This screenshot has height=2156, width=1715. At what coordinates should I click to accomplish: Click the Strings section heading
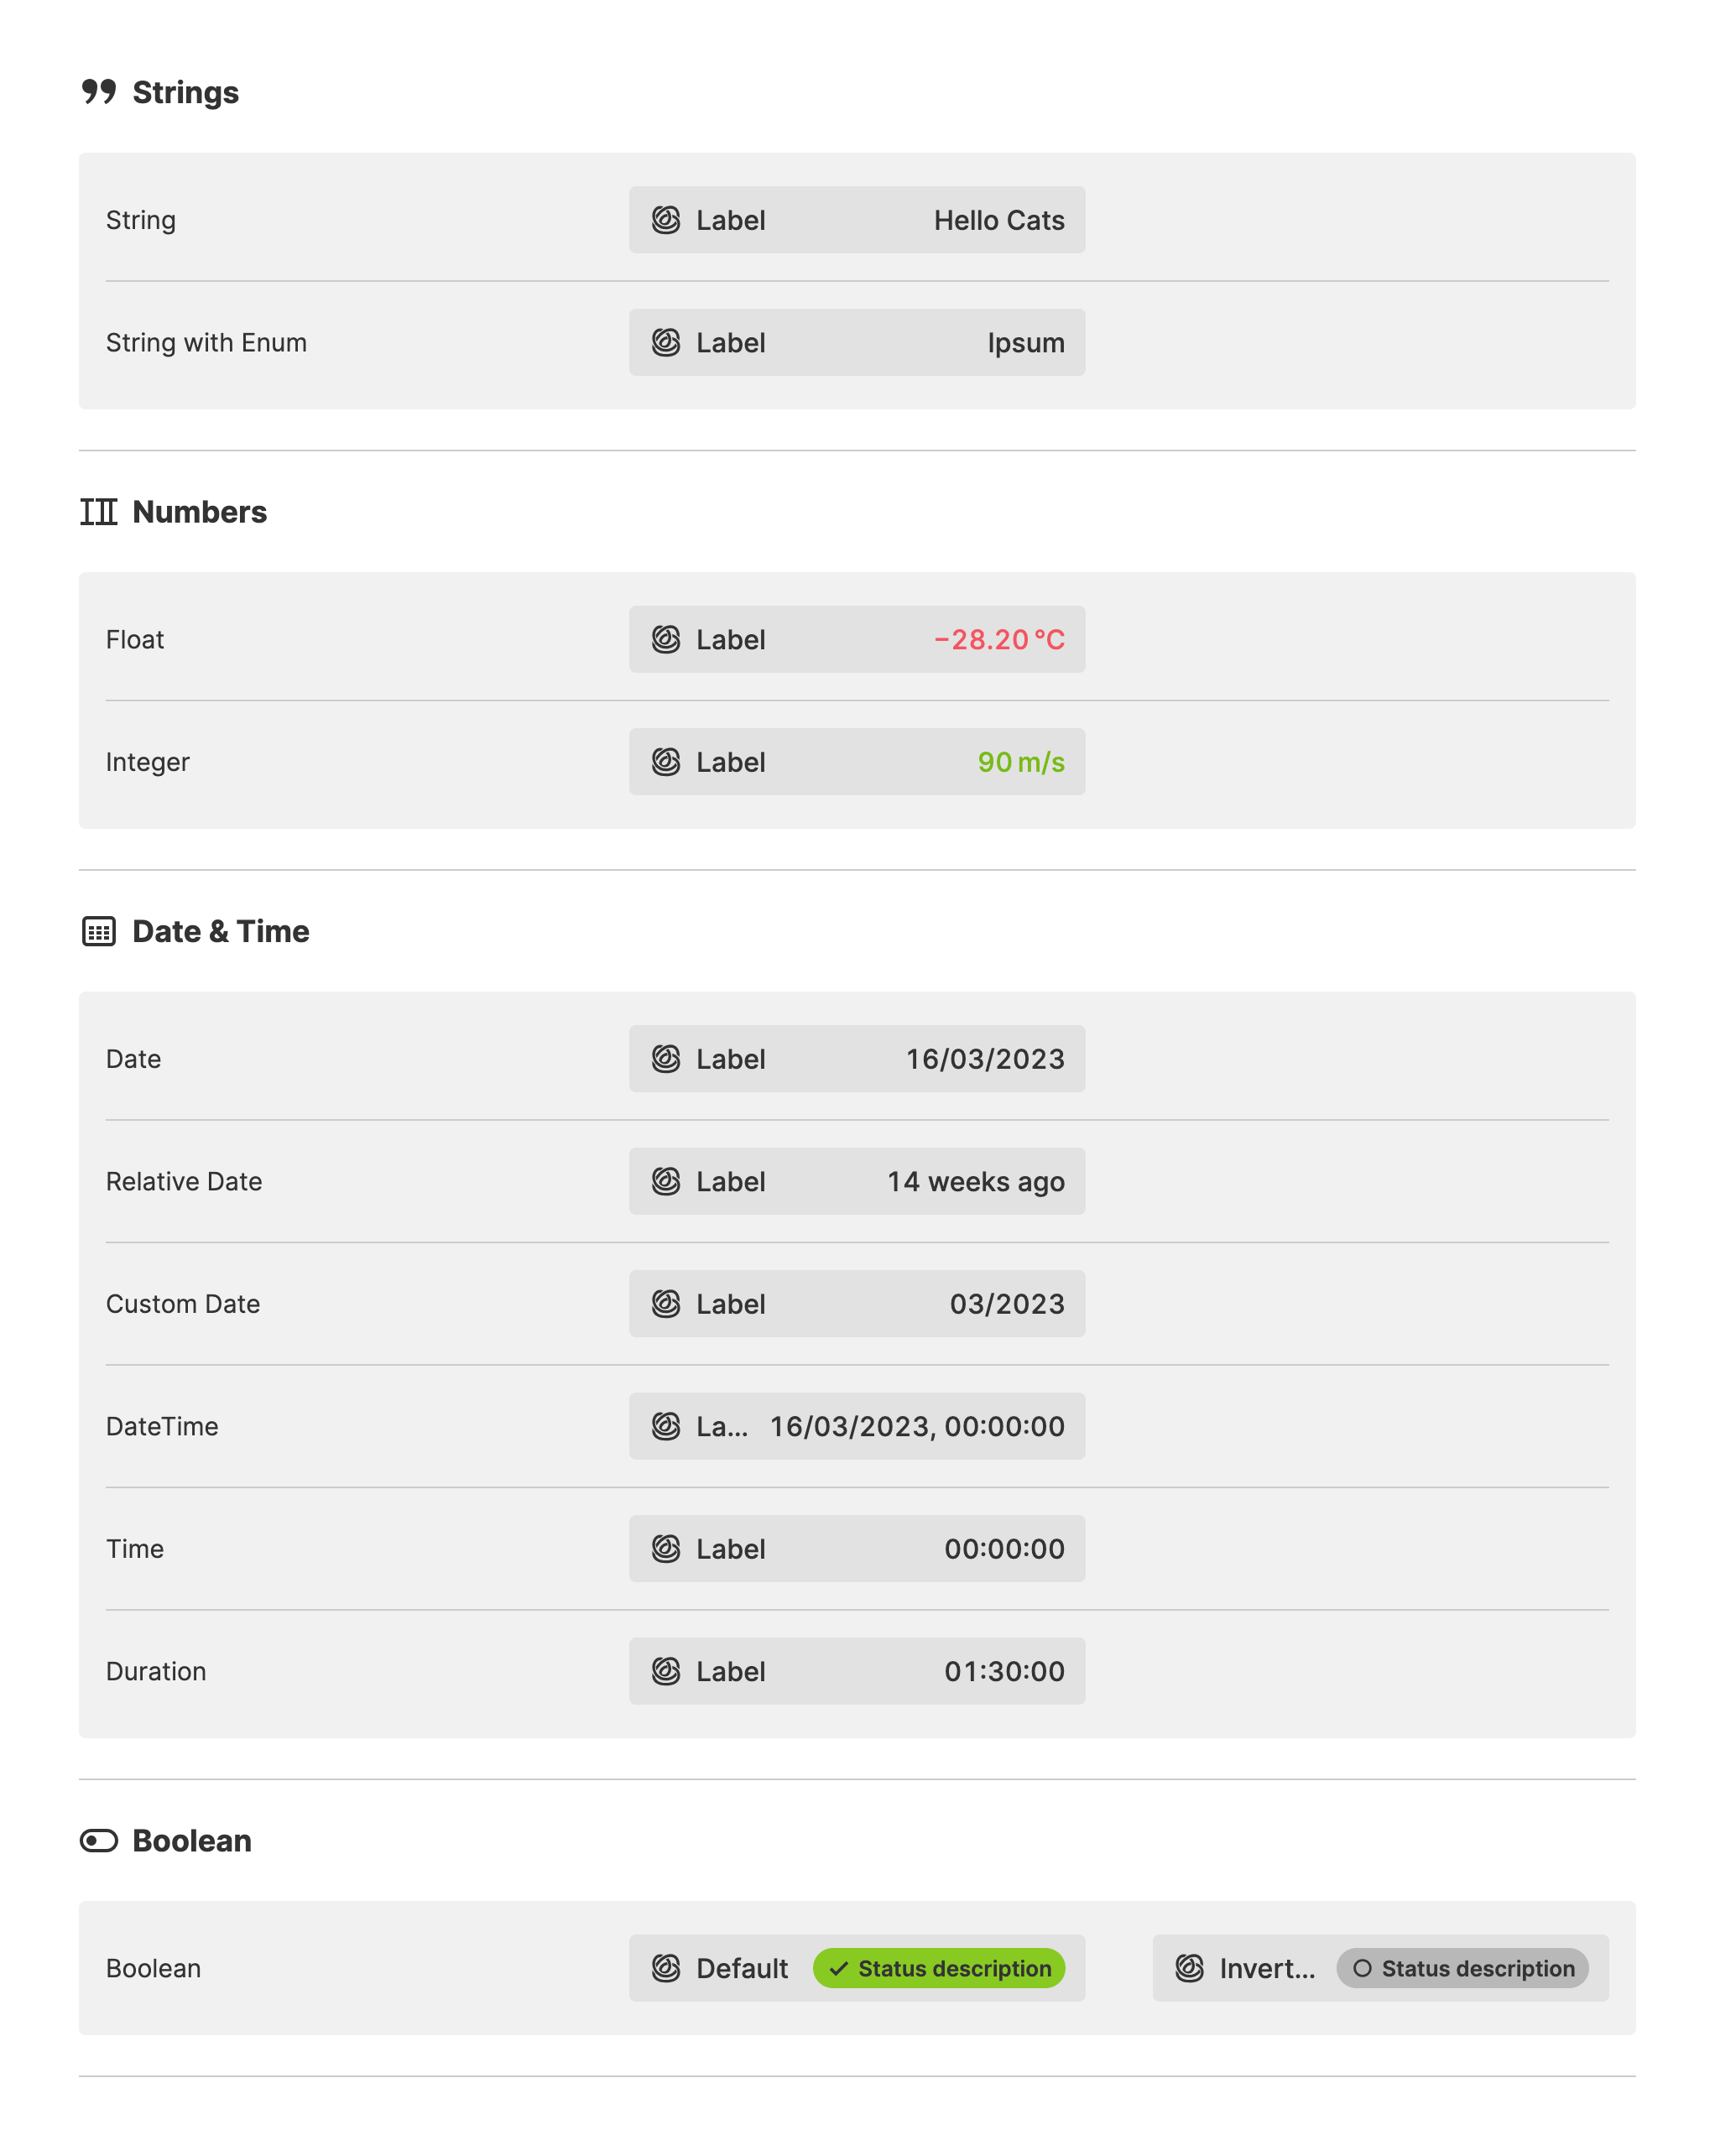tap(186, 92)
